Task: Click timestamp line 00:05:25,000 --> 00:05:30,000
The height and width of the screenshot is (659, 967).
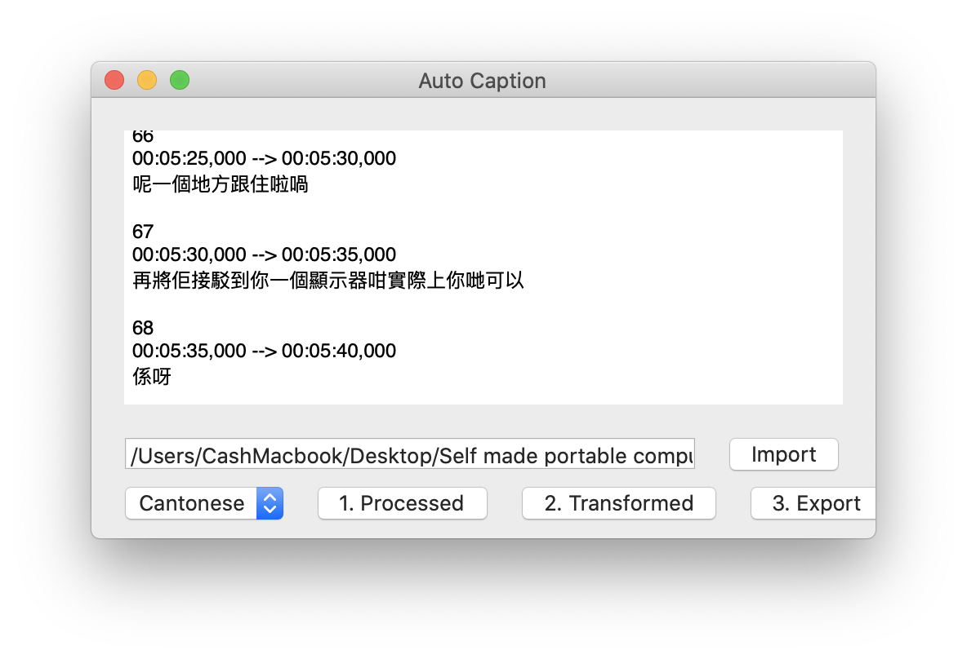Action: tap(264, 158)
